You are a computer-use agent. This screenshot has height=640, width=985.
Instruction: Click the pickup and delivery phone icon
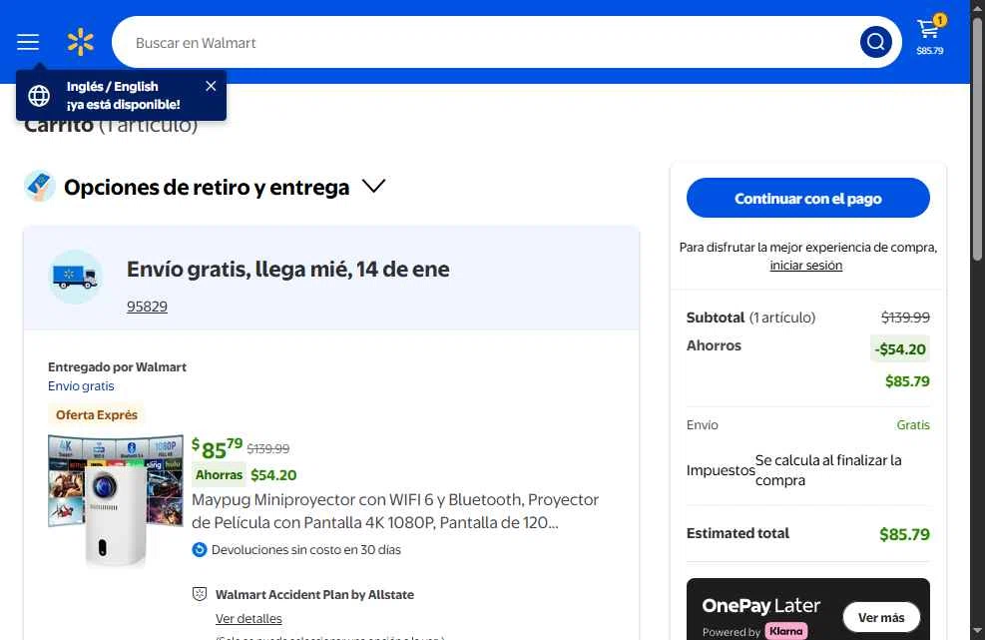[x=40, y=186]
